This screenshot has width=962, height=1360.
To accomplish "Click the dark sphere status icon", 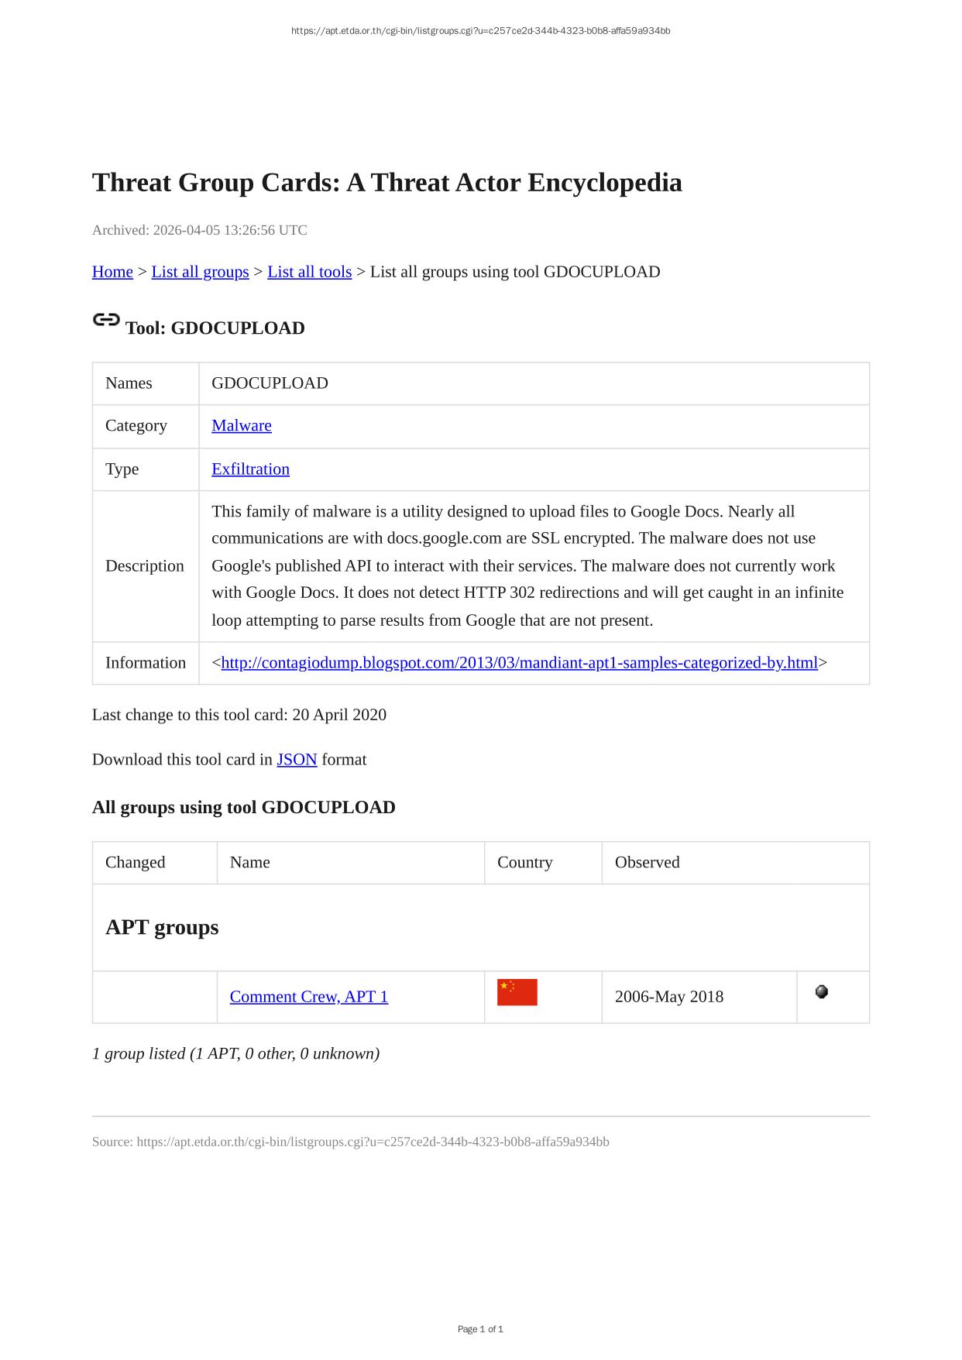I will pos(822,991).
